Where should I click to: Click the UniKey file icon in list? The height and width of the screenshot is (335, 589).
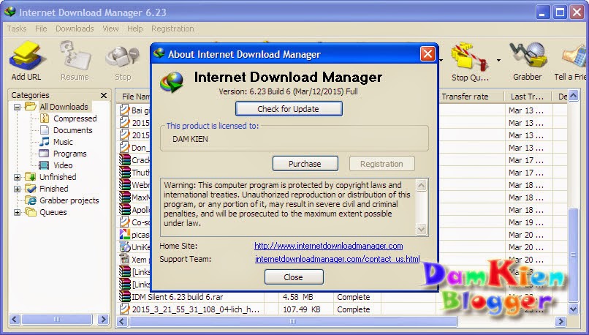pos(124,247)
